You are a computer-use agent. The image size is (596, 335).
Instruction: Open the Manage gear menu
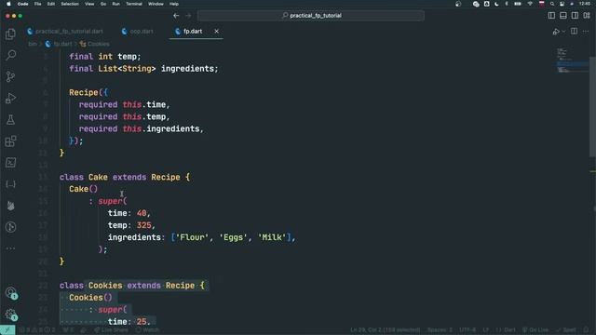pyautogui.click(x=10, y=315)
